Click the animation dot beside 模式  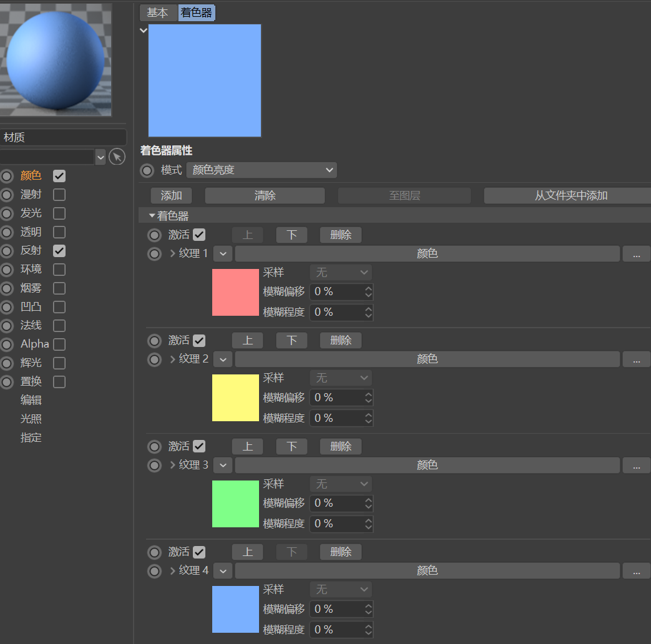147,170
